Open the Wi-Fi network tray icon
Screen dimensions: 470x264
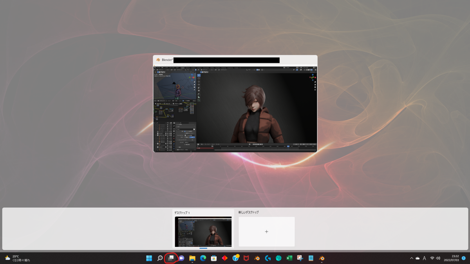432,258
